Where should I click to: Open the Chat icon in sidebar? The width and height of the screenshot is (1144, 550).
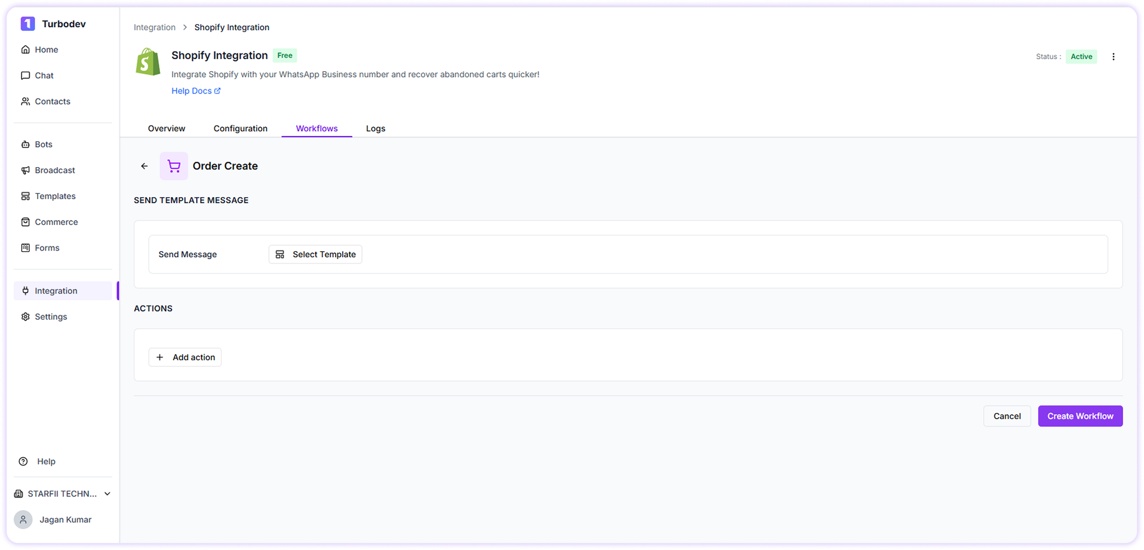(x=25, y=75)
